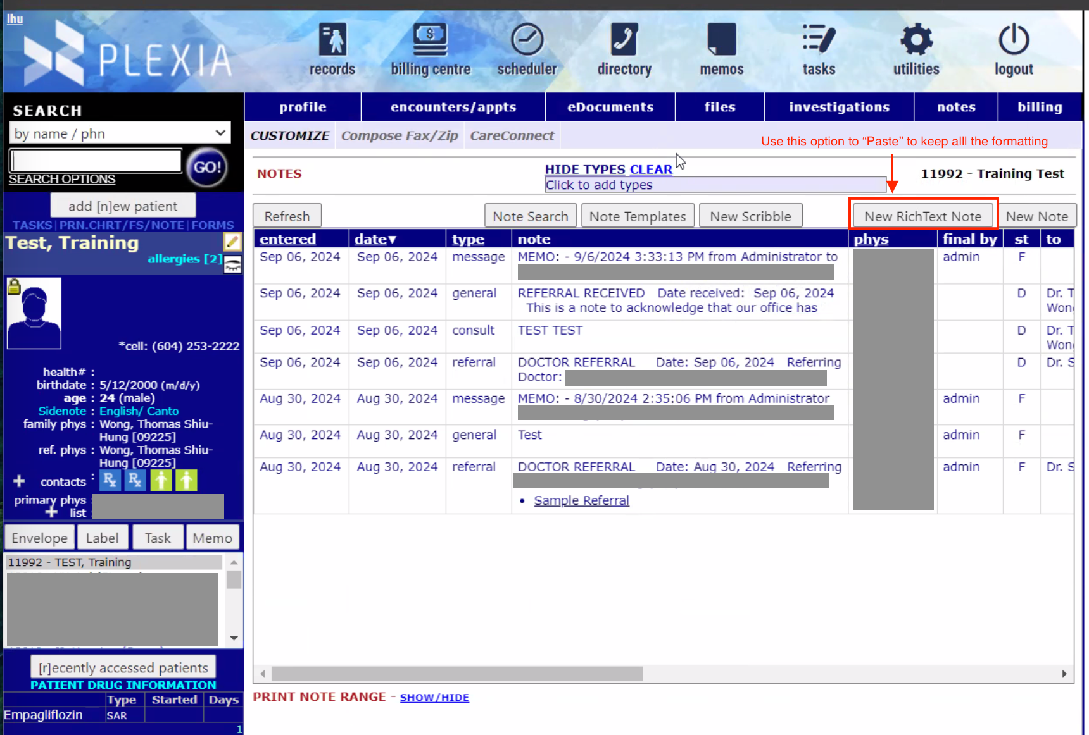Open the 'TEST TEST' consult note
Viewport: 1089px width, 735px height.
pos(550,330)
